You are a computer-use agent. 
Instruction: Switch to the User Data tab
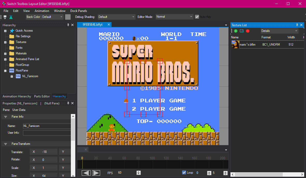(19, 110)
